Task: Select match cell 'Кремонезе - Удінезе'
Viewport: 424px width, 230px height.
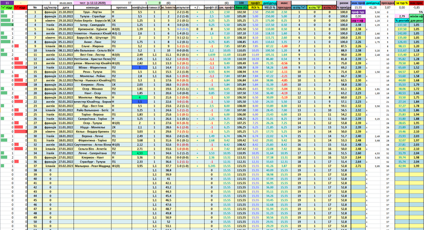Action: (92, 29)
